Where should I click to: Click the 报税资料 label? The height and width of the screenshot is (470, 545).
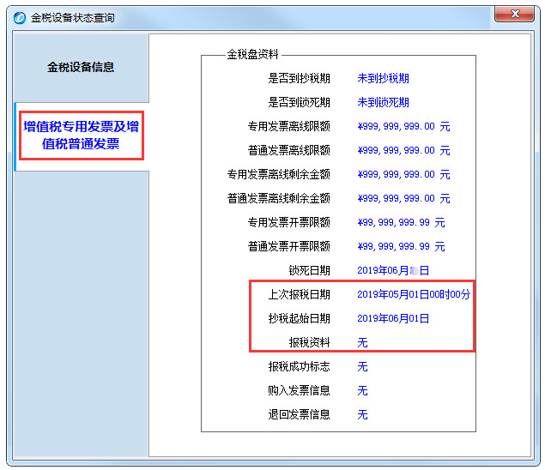click(309, 342)
